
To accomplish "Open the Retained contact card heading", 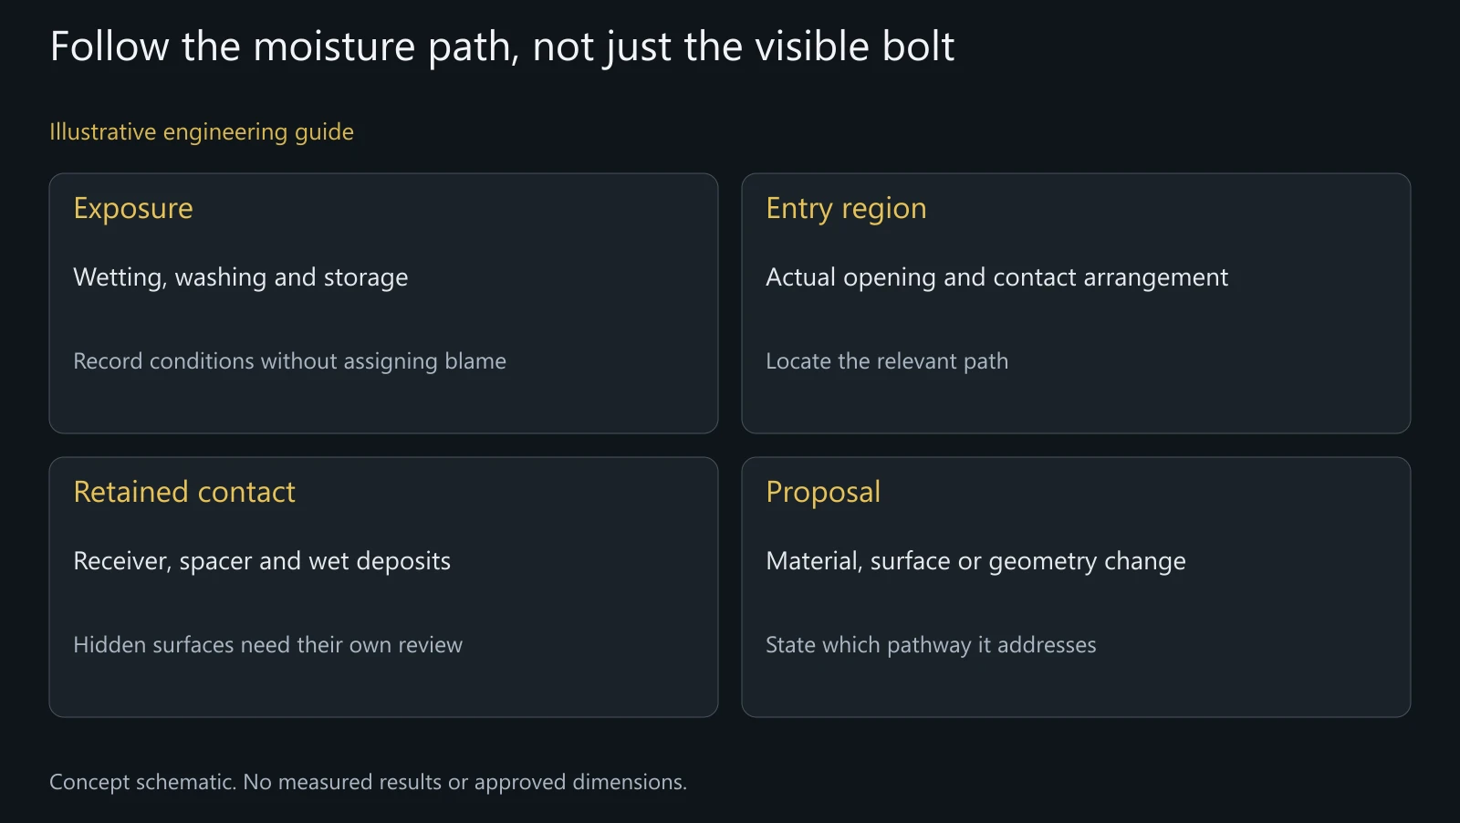I will [184, 493].
